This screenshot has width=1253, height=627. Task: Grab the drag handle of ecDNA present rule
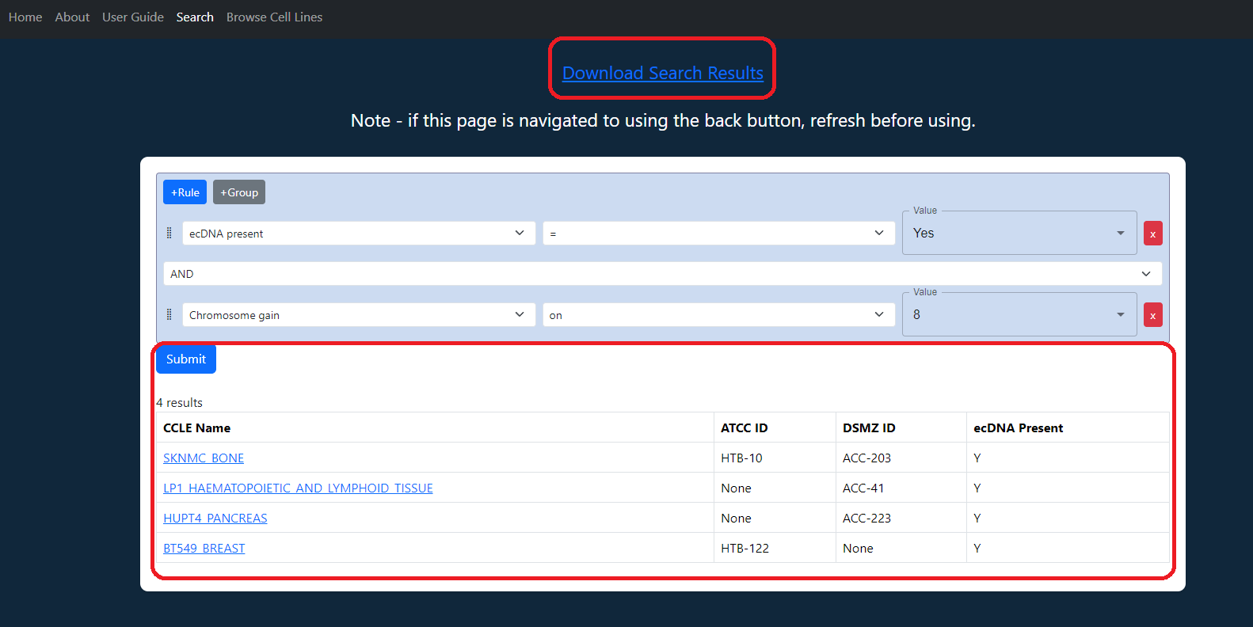tap(169, 233)
